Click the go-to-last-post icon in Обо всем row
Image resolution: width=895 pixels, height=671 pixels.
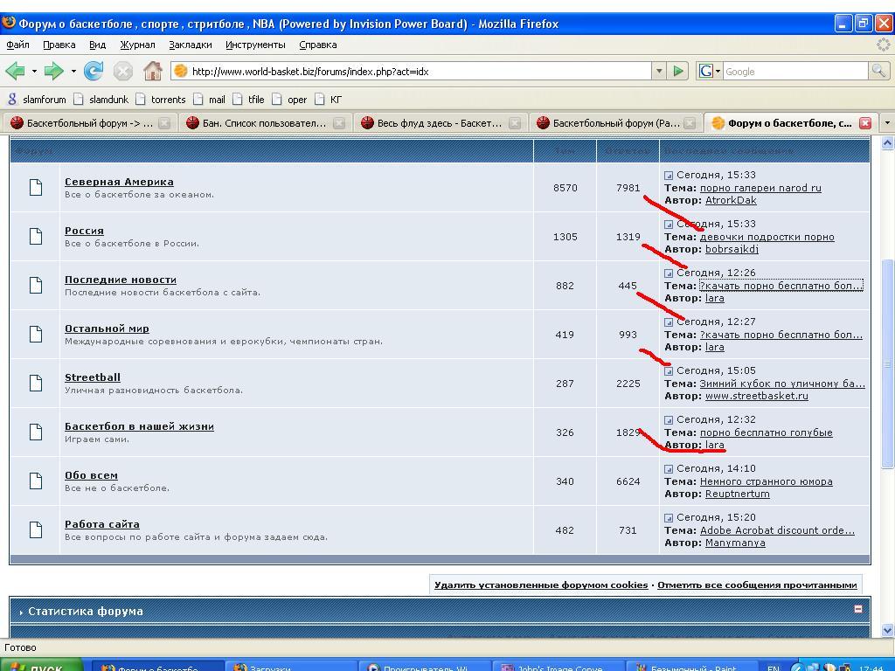point(669,469)
